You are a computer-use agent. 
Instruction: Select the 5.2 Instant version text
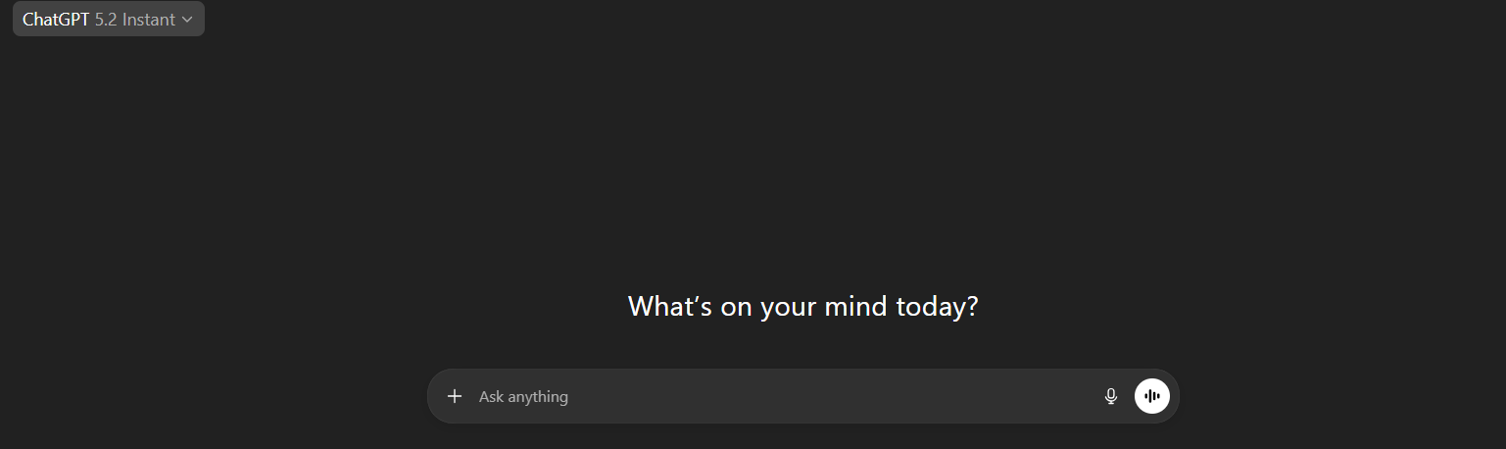[x=135, y=20]
